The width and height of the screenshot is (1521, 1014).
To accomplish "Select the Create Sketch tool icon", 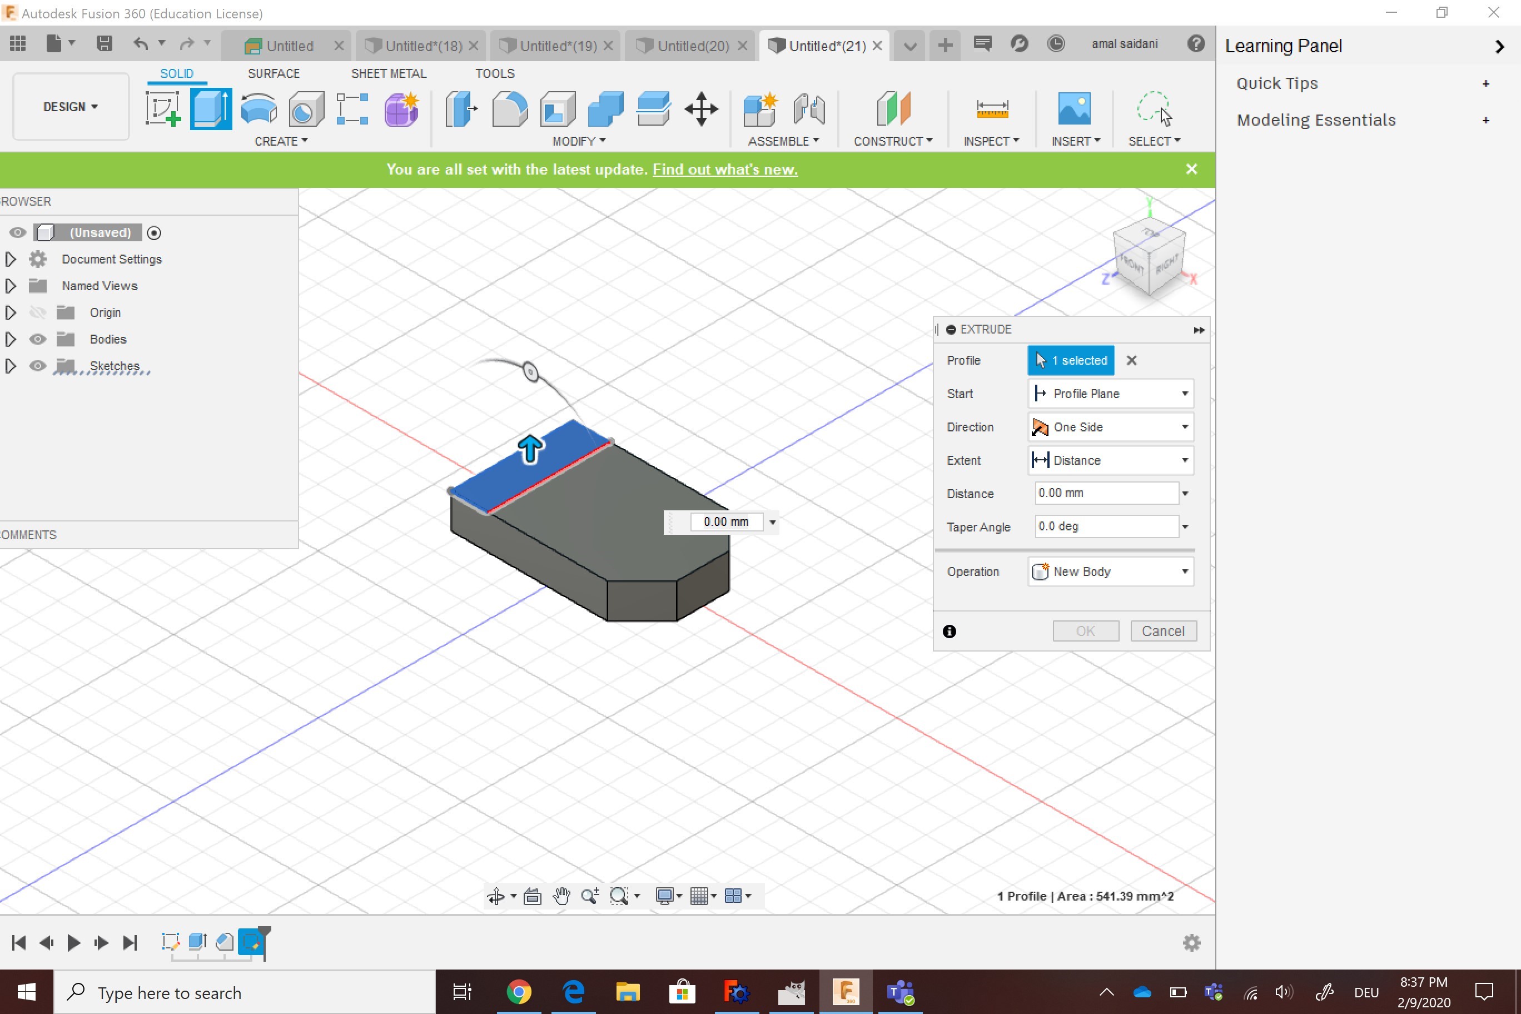I will pos(162,108).
